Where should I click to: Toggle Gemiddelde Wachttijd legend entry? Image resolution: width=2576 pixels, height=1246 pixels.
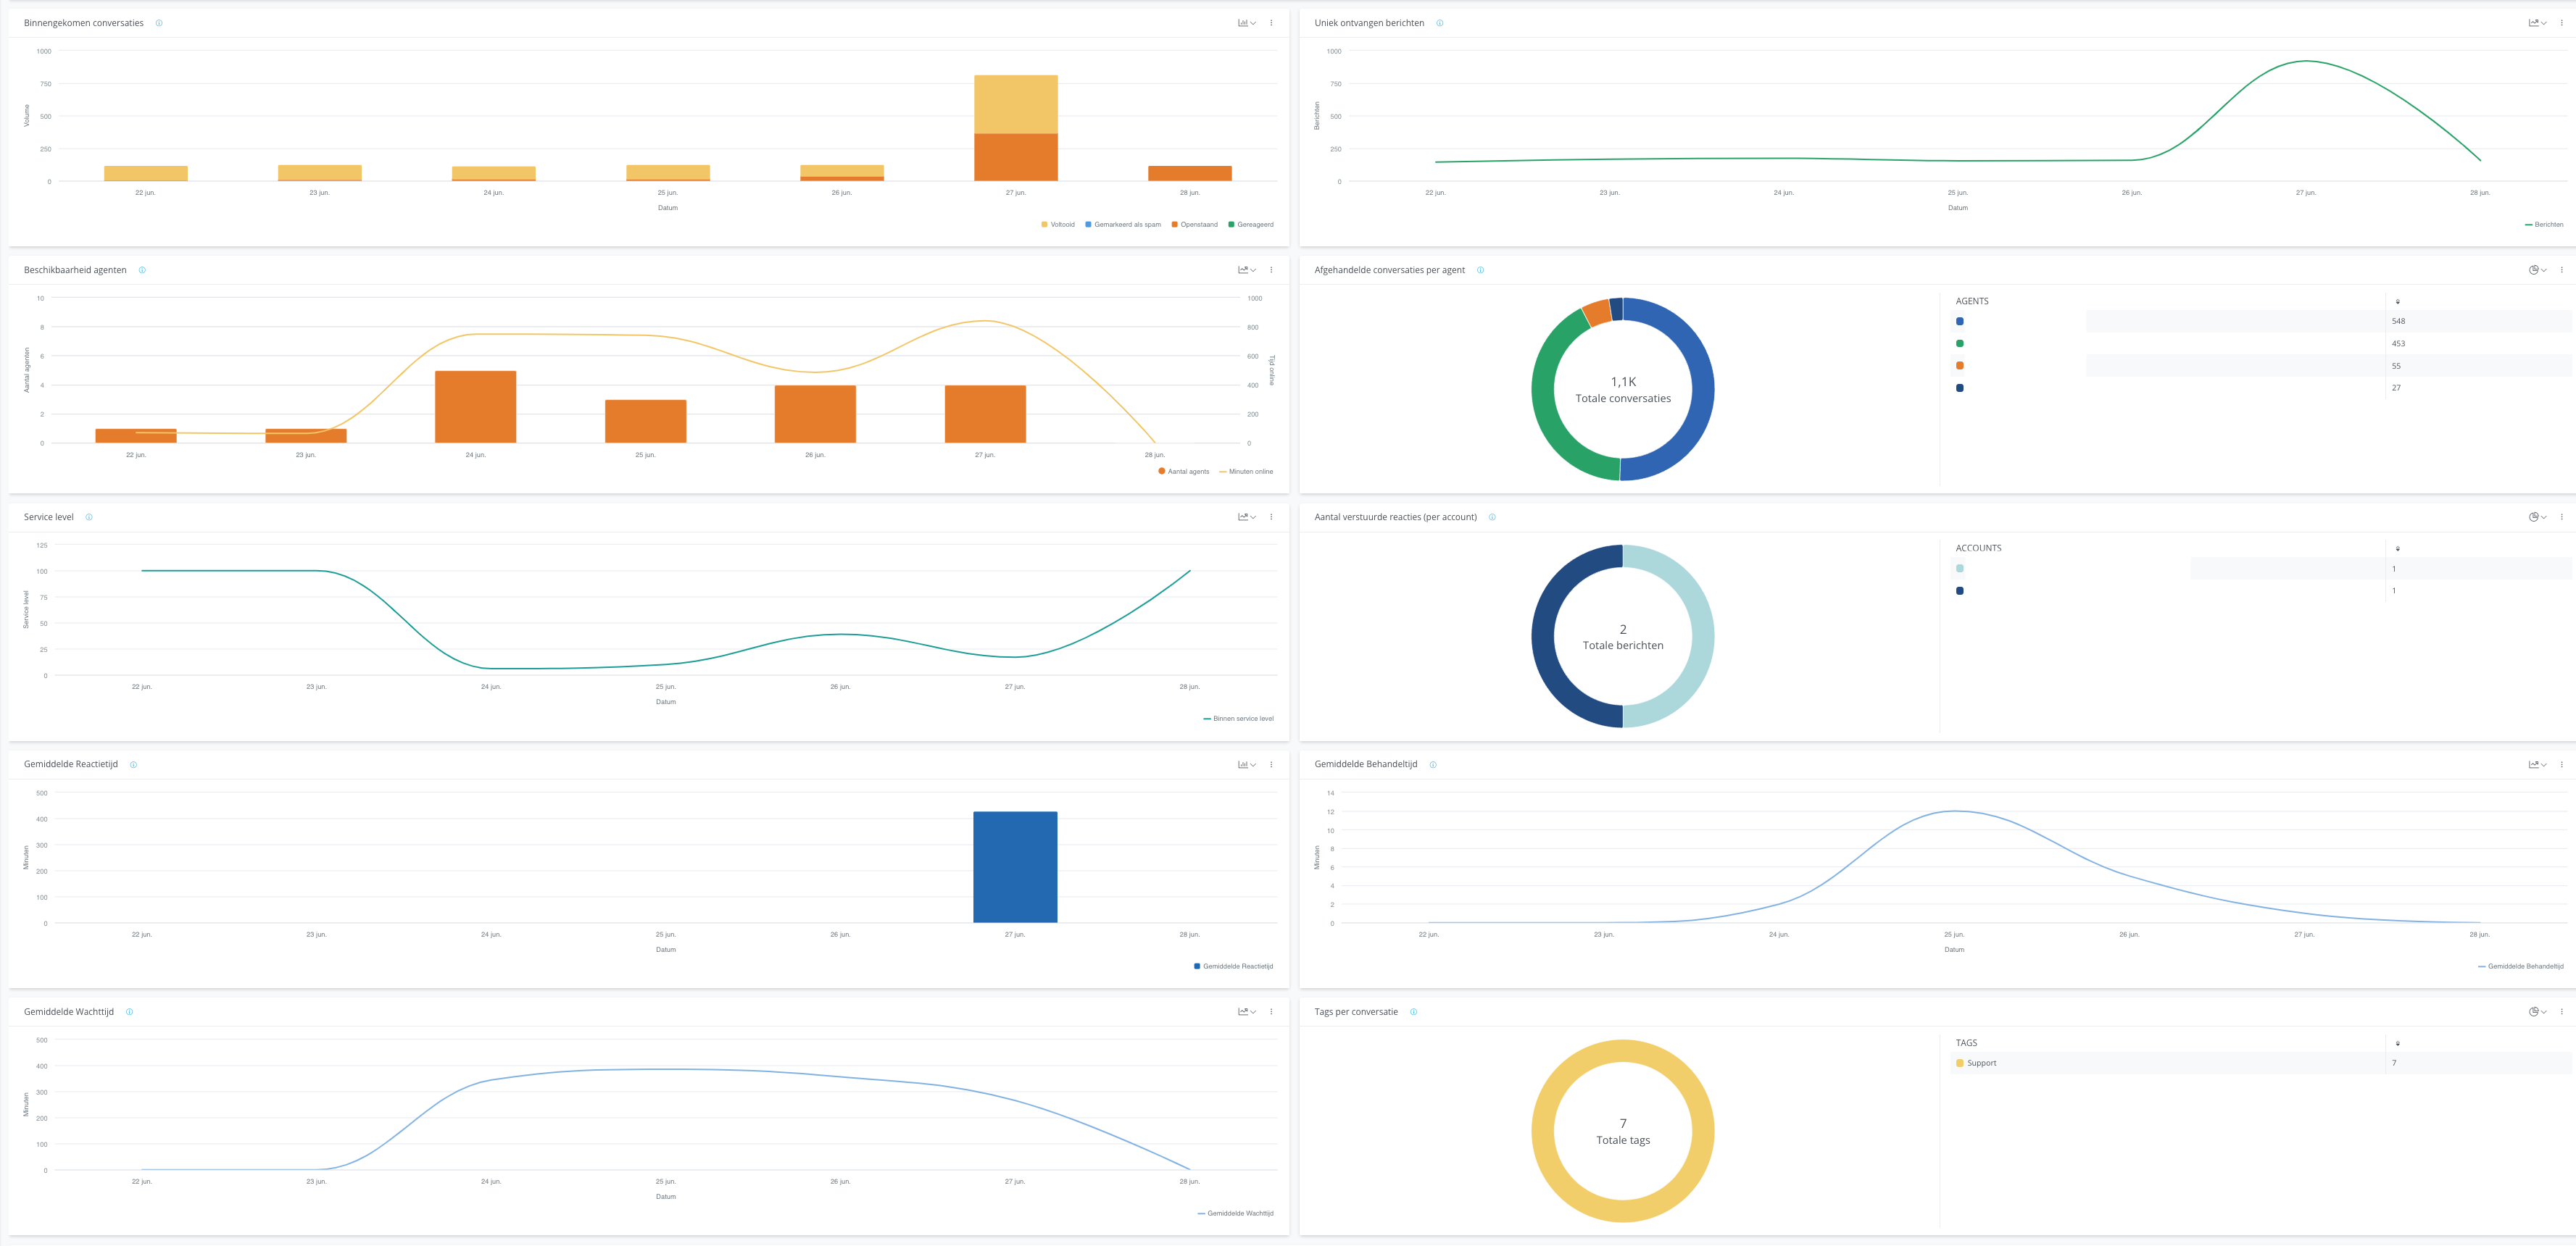[1236, 1213]
